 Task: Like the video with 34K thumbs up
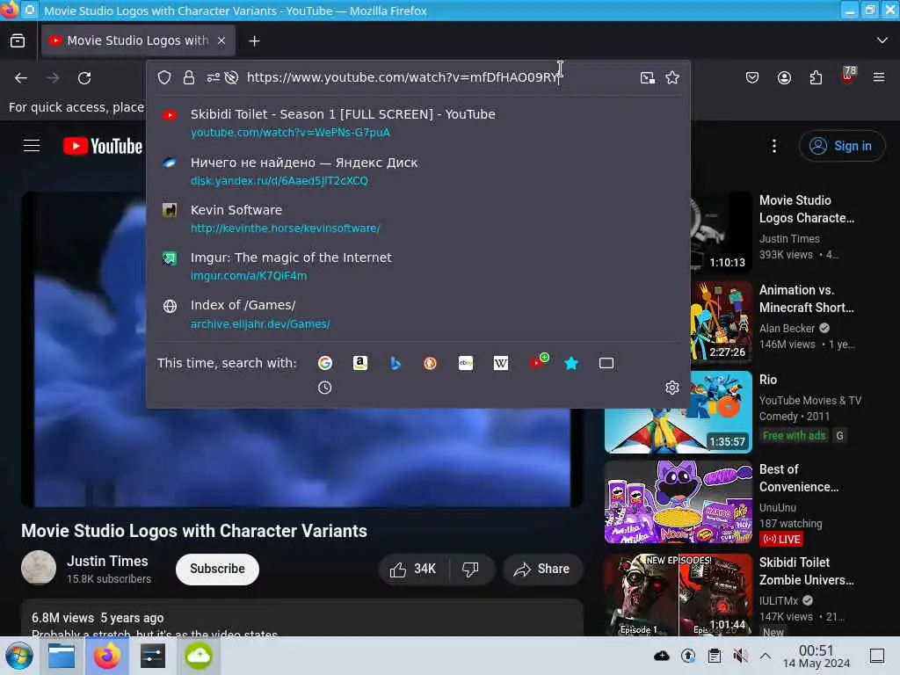coord(413,569)
